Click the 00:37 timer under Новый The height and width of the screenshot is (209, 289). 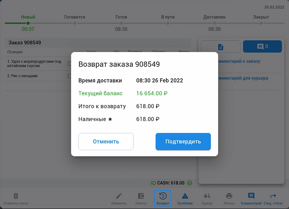(28, 29)
